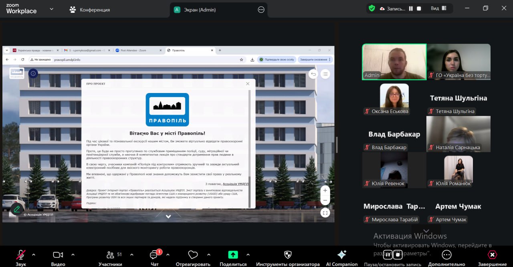Open the Дополнительно more options menu
513x267 pixels.
[446, 255]
